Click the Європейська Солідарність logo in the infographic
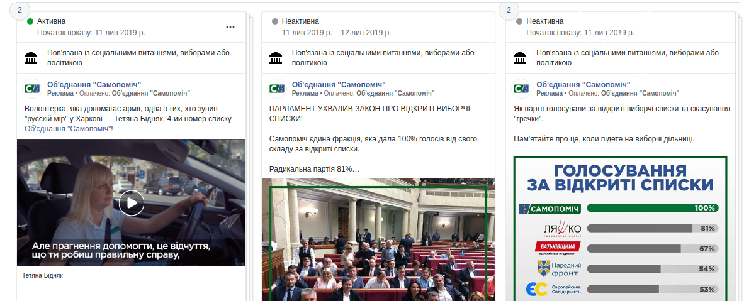Image resolution: width=744 pixels, height=301 pixels. point(554,289)
